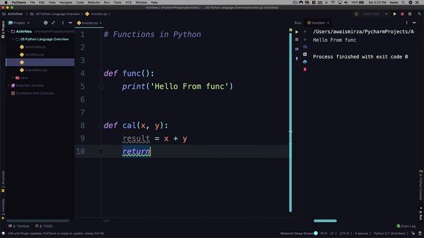The width and height of the screenshot is (424, 238).
Task: Open Run panel options (vertical dots)
Action: 406,23
